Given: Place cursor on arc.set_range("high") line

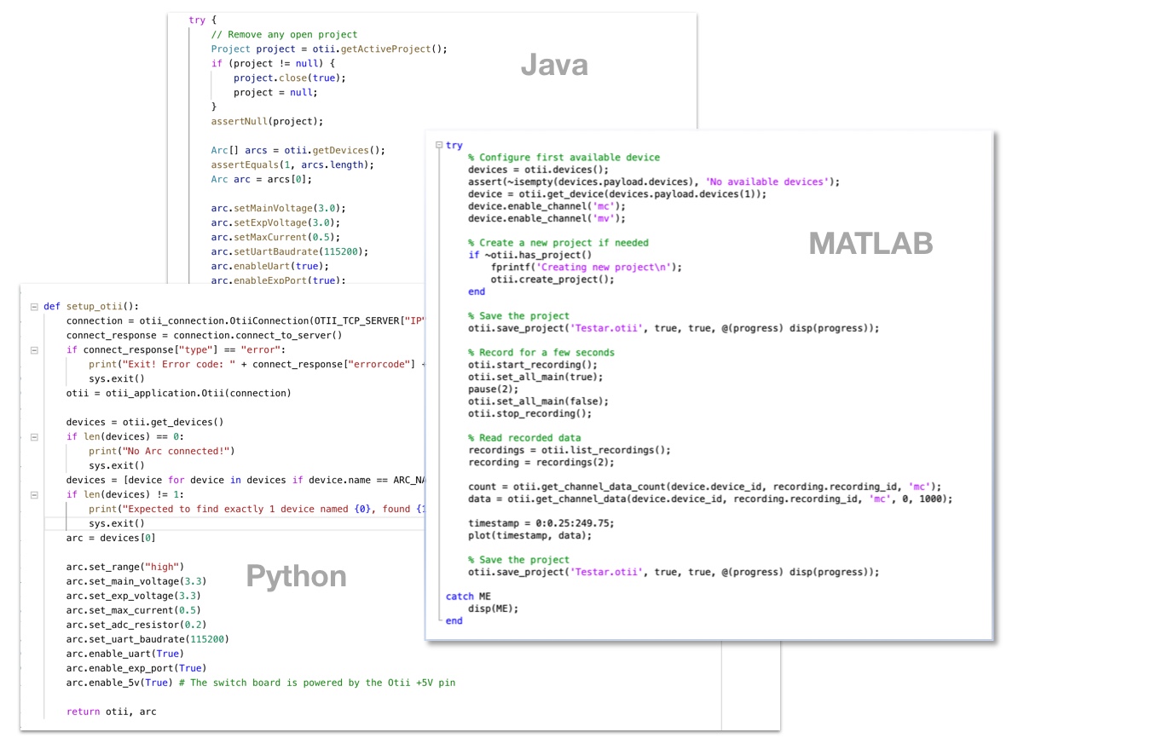Looking at the screenshot, I should [x=124, y=568].
